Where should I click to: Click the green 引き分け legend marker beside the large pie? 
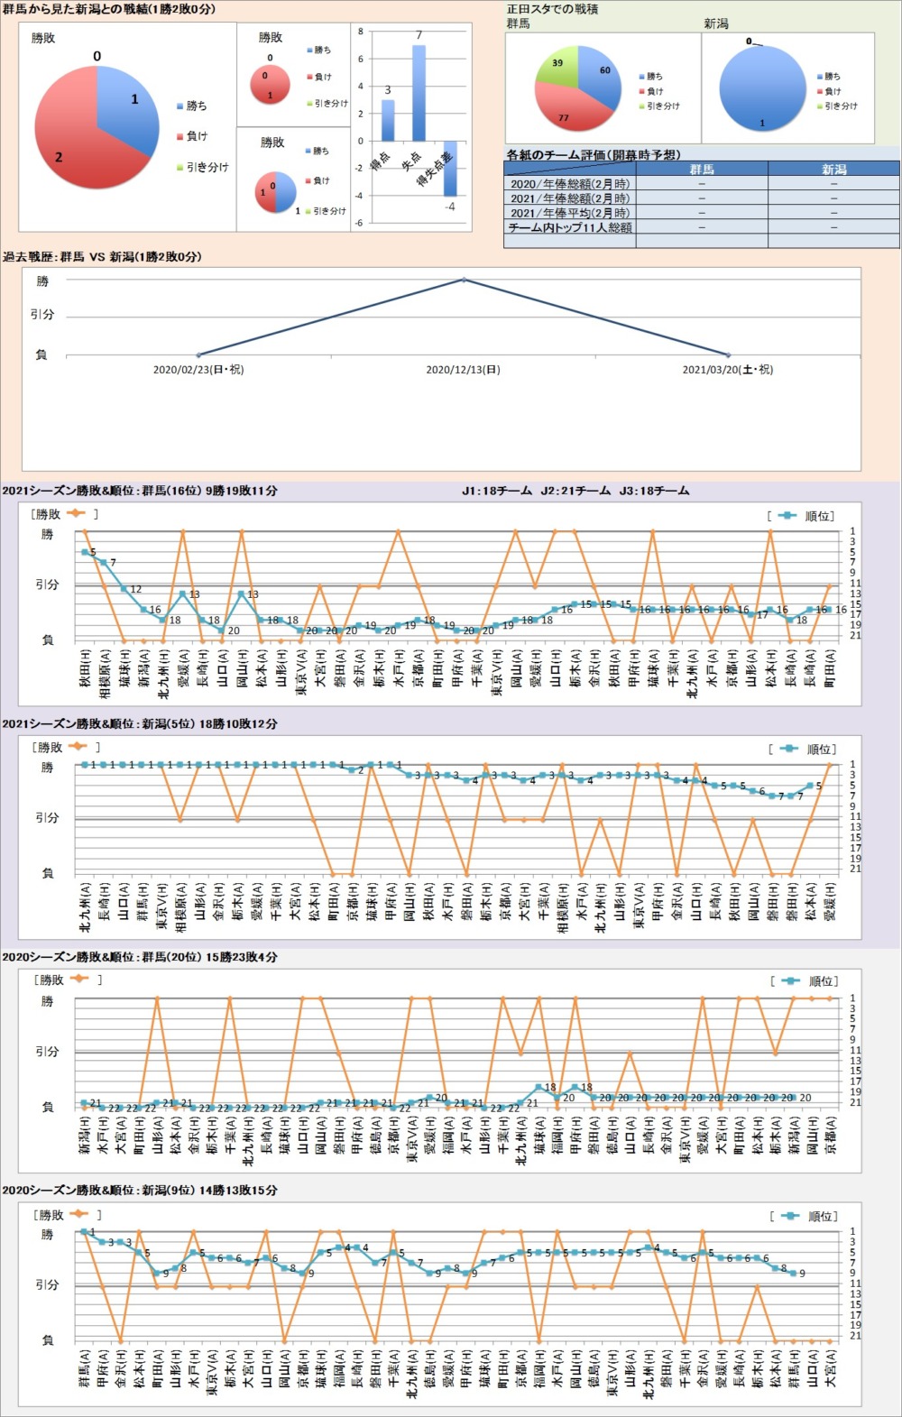[x=179, y=168]
